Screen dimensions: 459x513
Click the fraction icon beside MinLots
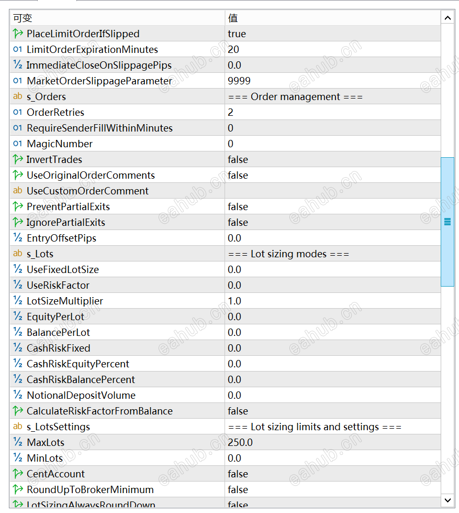click(x=18, y=457)
